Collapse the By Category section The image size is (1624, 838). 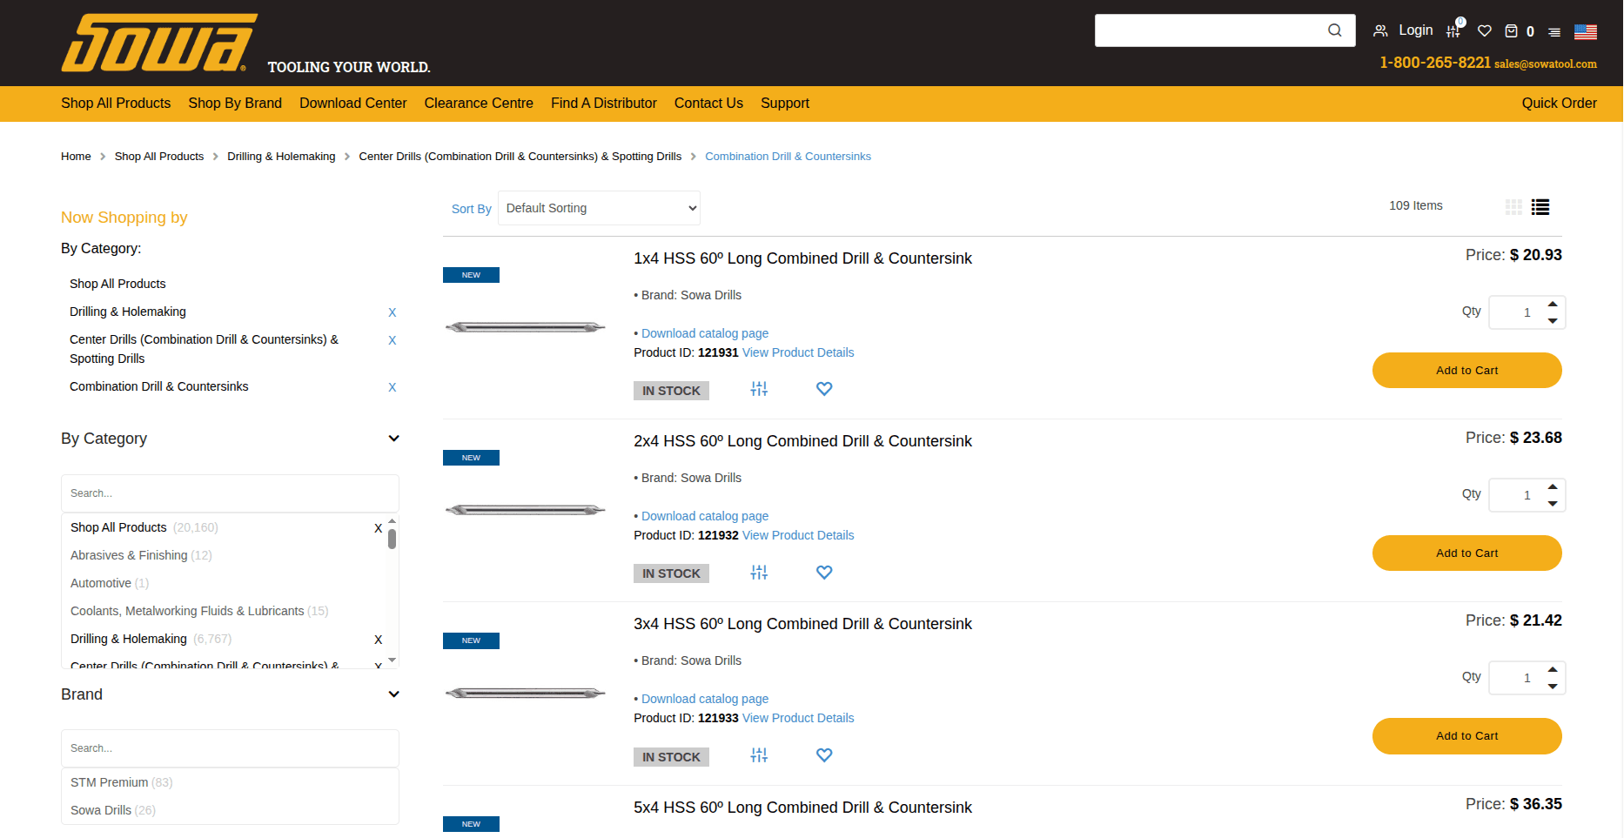393,439
